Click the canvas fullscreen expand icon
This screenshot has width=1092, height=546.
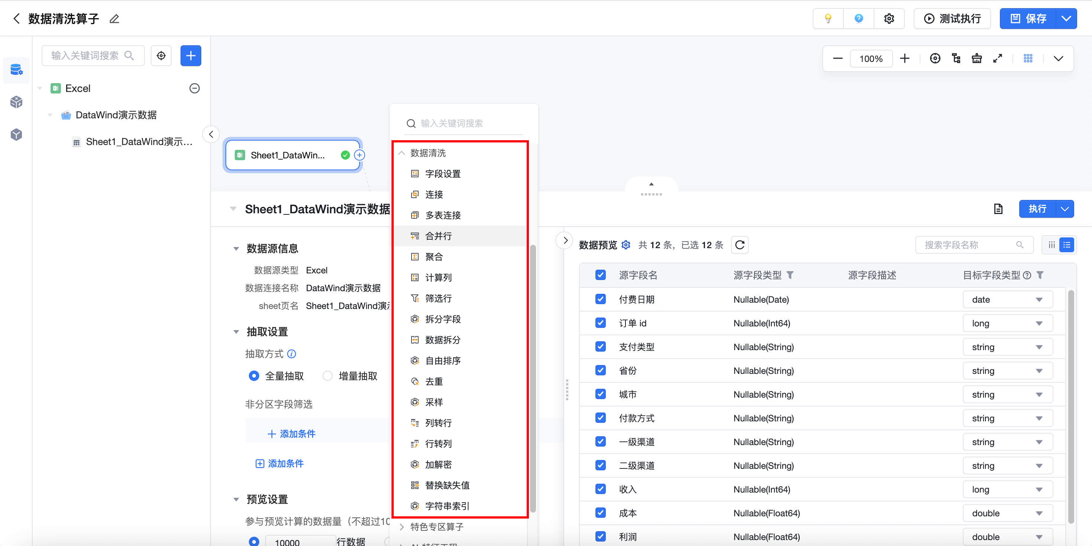click(x=997, y=58)
